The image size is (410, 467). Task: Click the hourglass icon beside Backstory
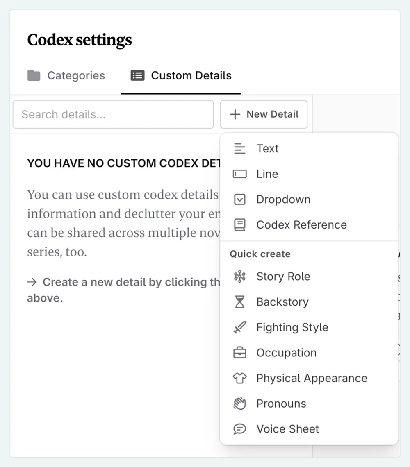click(x=240, y=302)
